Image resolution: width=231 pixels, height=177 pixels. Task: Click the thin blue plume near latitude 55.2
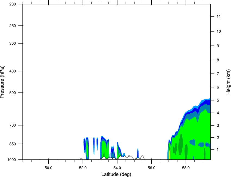pyautogui.click(x=138, y=153)
